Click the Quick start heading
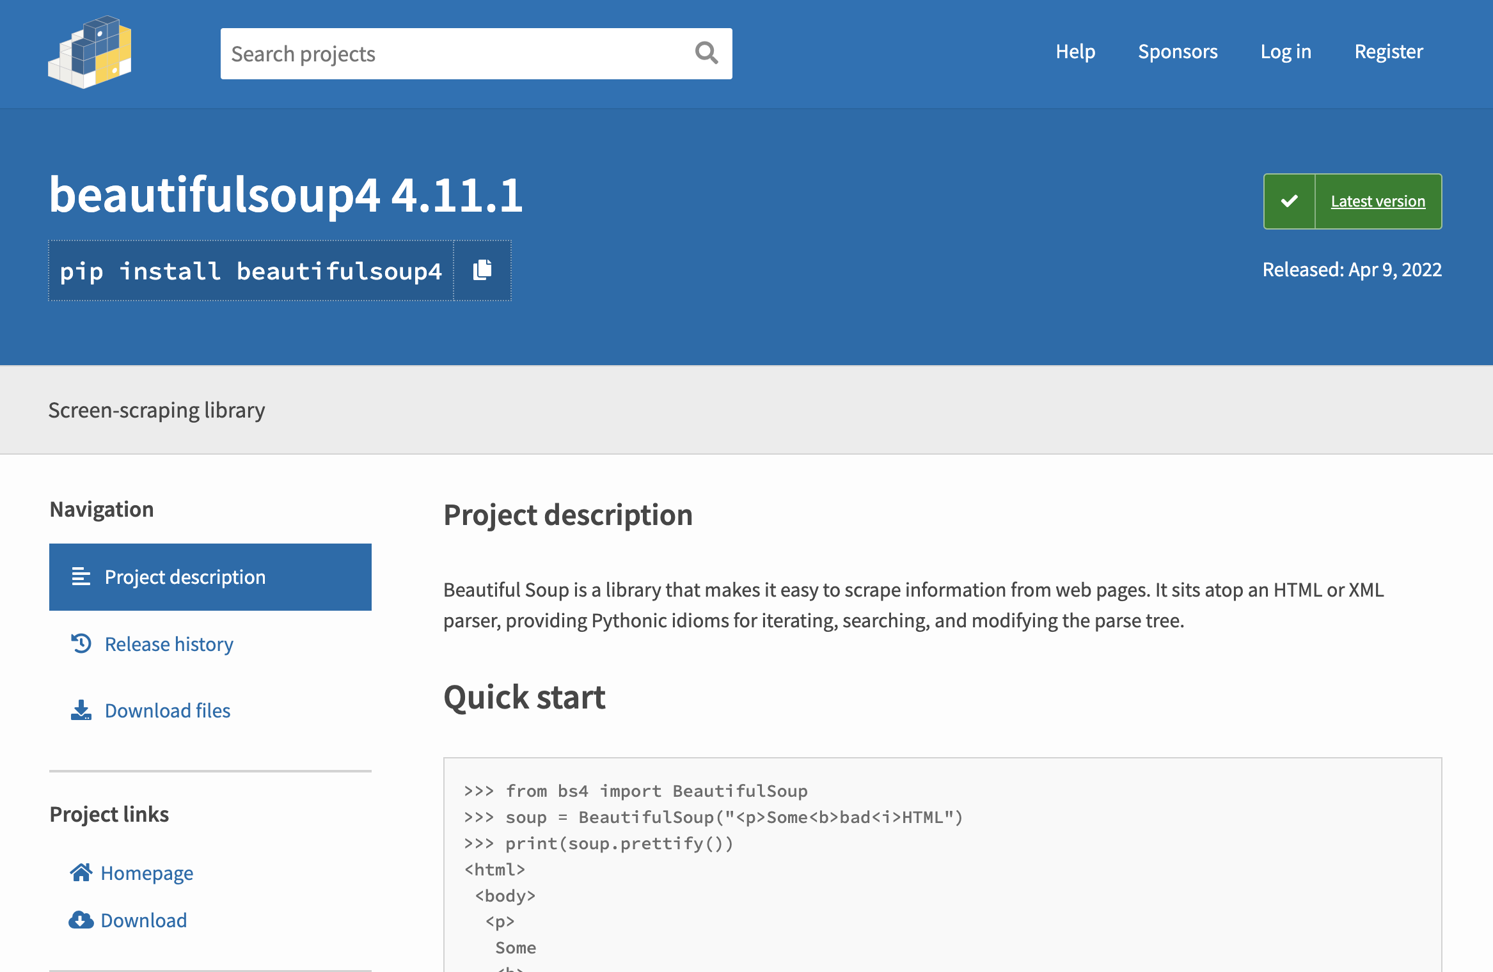The height and width of the screenshot is (972, 1493). coord(525,696)
